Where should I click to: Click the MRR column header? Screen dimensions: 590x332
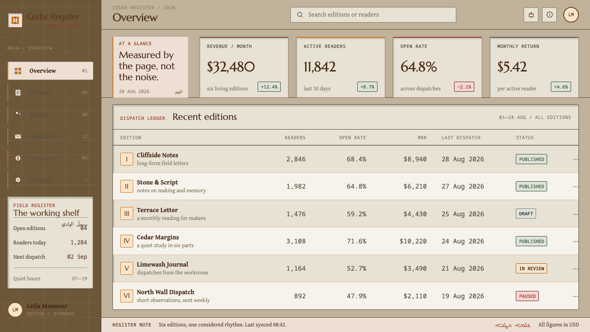click(422, 138)
